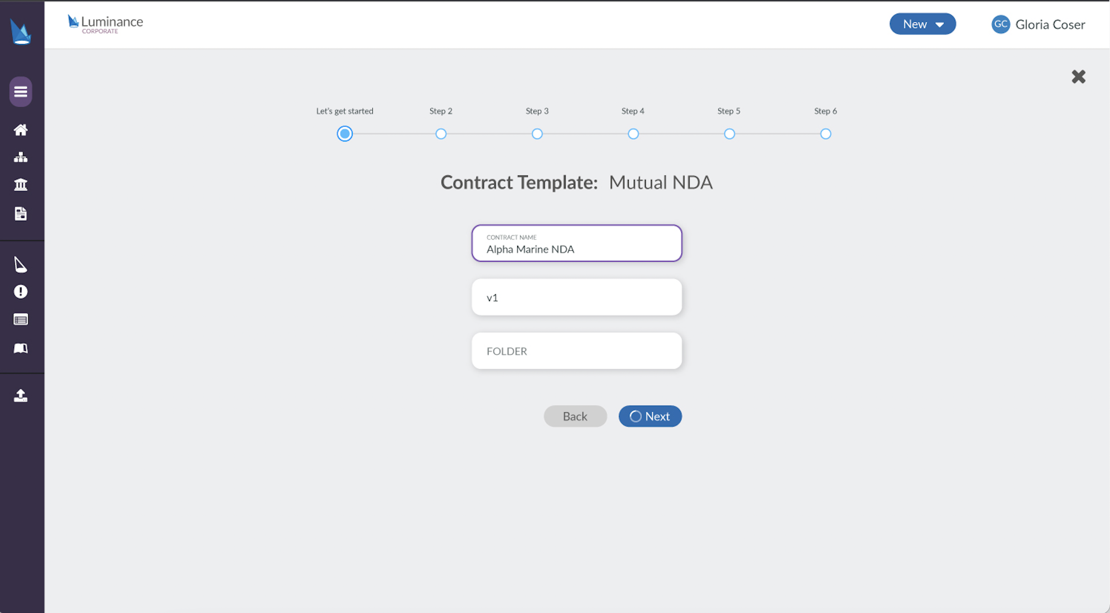Screen dimensions: 1110x613
Task: Click the Back button
Action: click(575, 416)
